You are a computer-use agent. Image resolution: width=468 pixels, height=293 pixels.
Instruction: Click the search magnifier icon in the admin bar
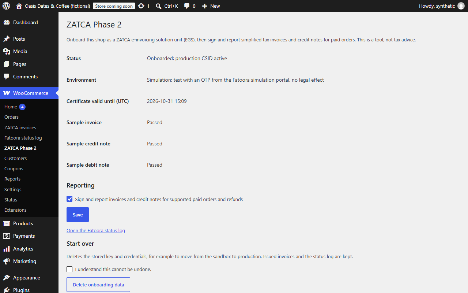tap(159, 6)
